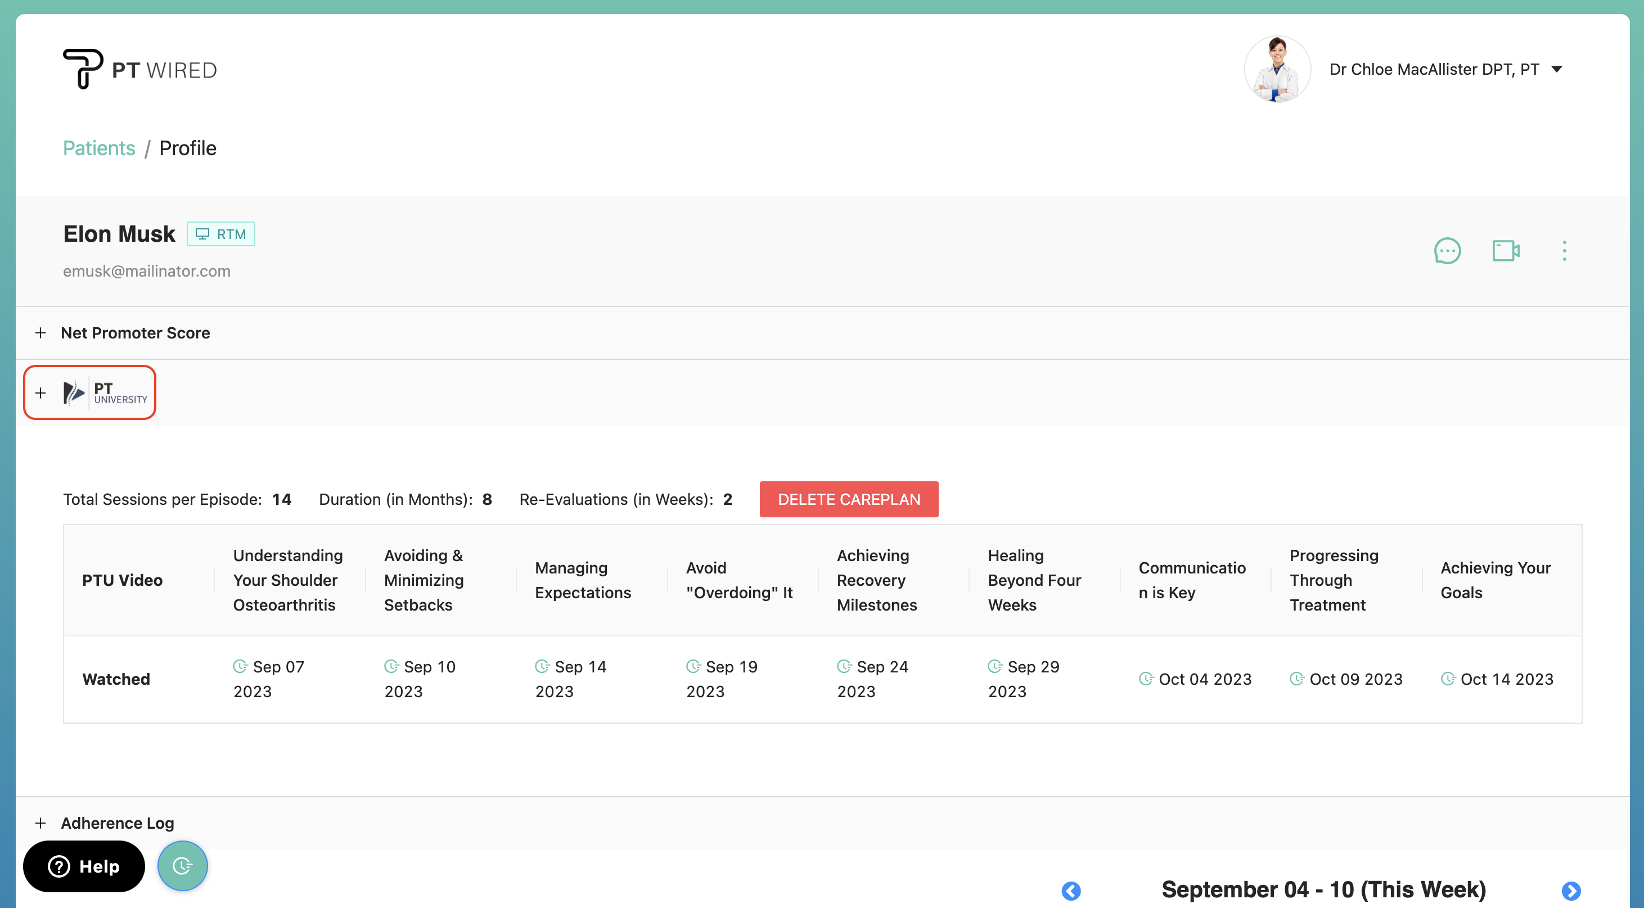Click the RTM monitor badge
This screenshot has width=1644, height=908.
tap(221, 234)
